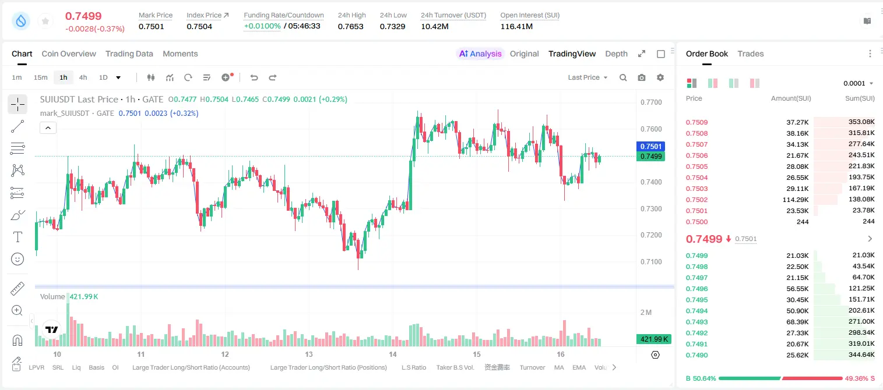Open AI Analysis view
The height and width of the screenshot is (390, 883).
click(480, 54)
